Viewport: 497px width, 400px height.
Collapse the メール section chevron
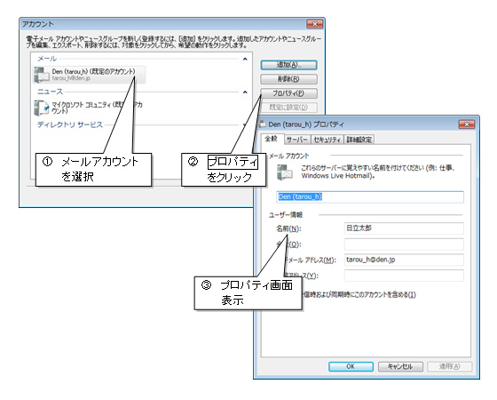point(245,59)
